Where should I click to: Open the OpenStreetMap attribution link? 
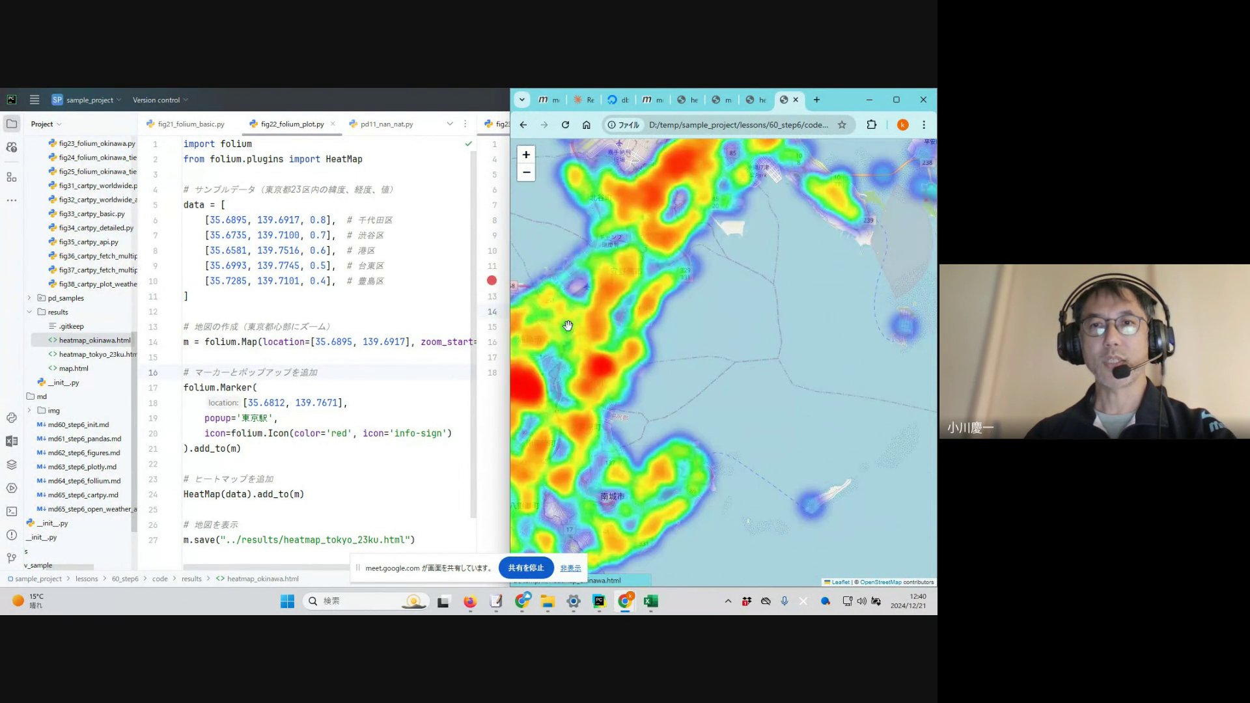tap(880, 582)
